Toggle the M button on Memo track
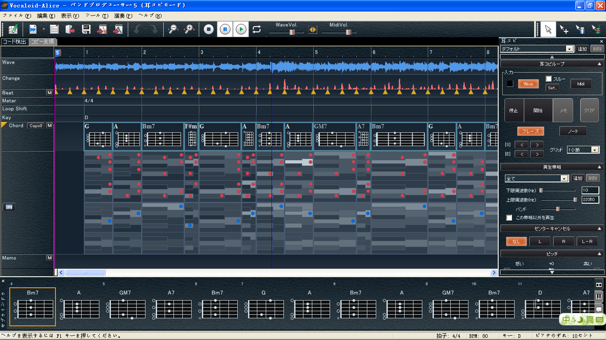The image size is (606, 340). (50, 258)
